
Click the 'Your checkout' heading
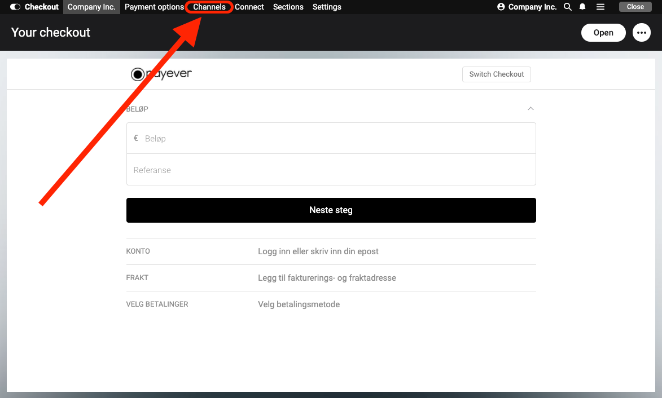[x=51, y=33]
